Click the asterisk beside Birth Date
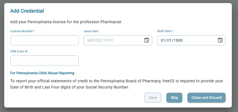 pyautogui.click(x=172, y=31)
